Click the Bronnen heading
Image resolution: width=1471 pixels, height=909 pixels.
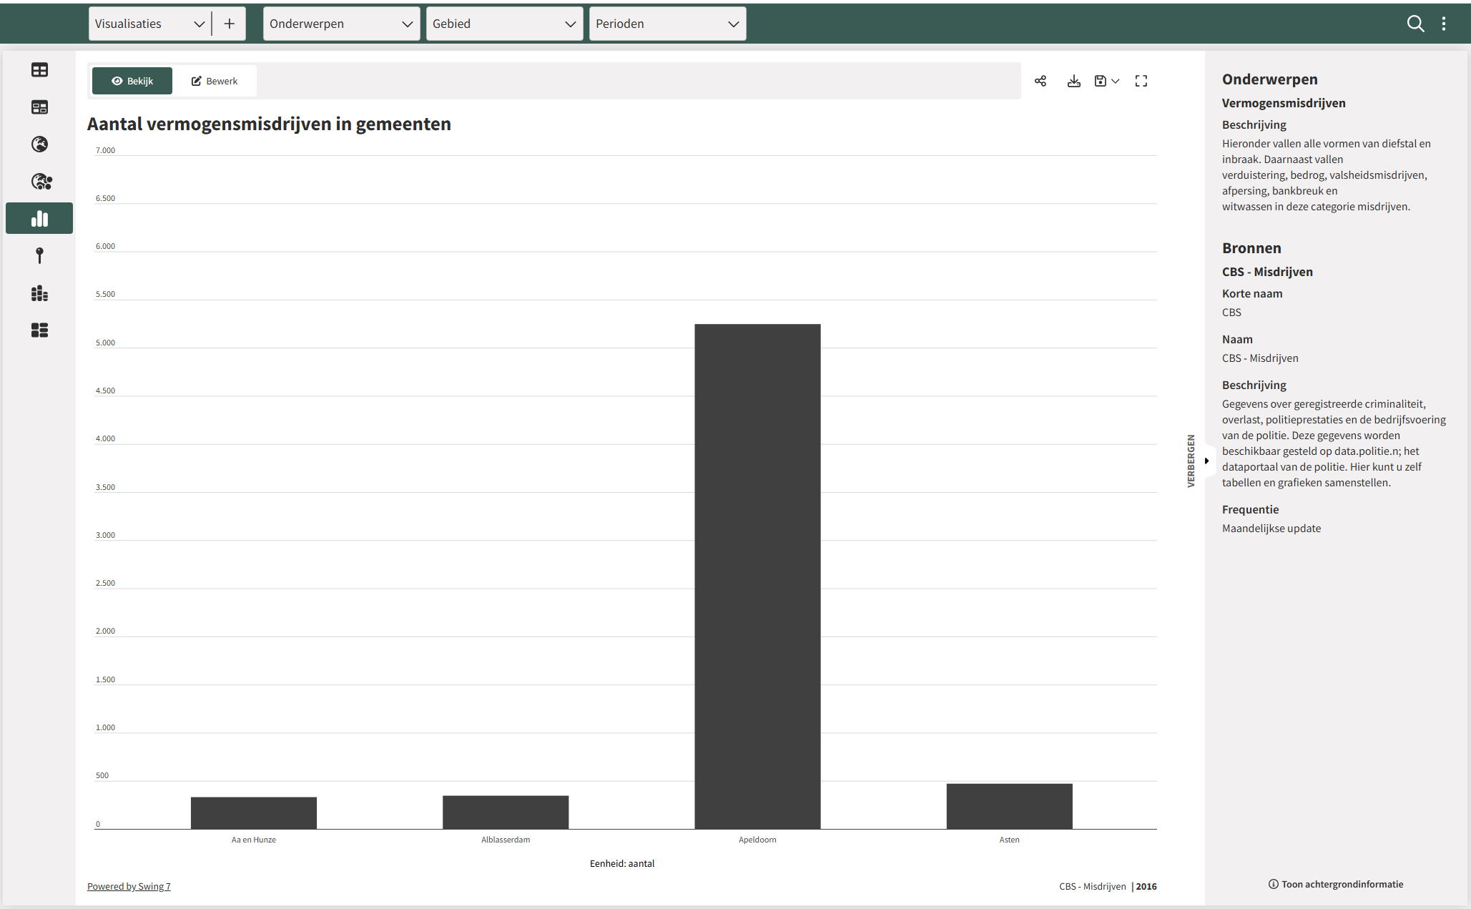pos(1251,248)
